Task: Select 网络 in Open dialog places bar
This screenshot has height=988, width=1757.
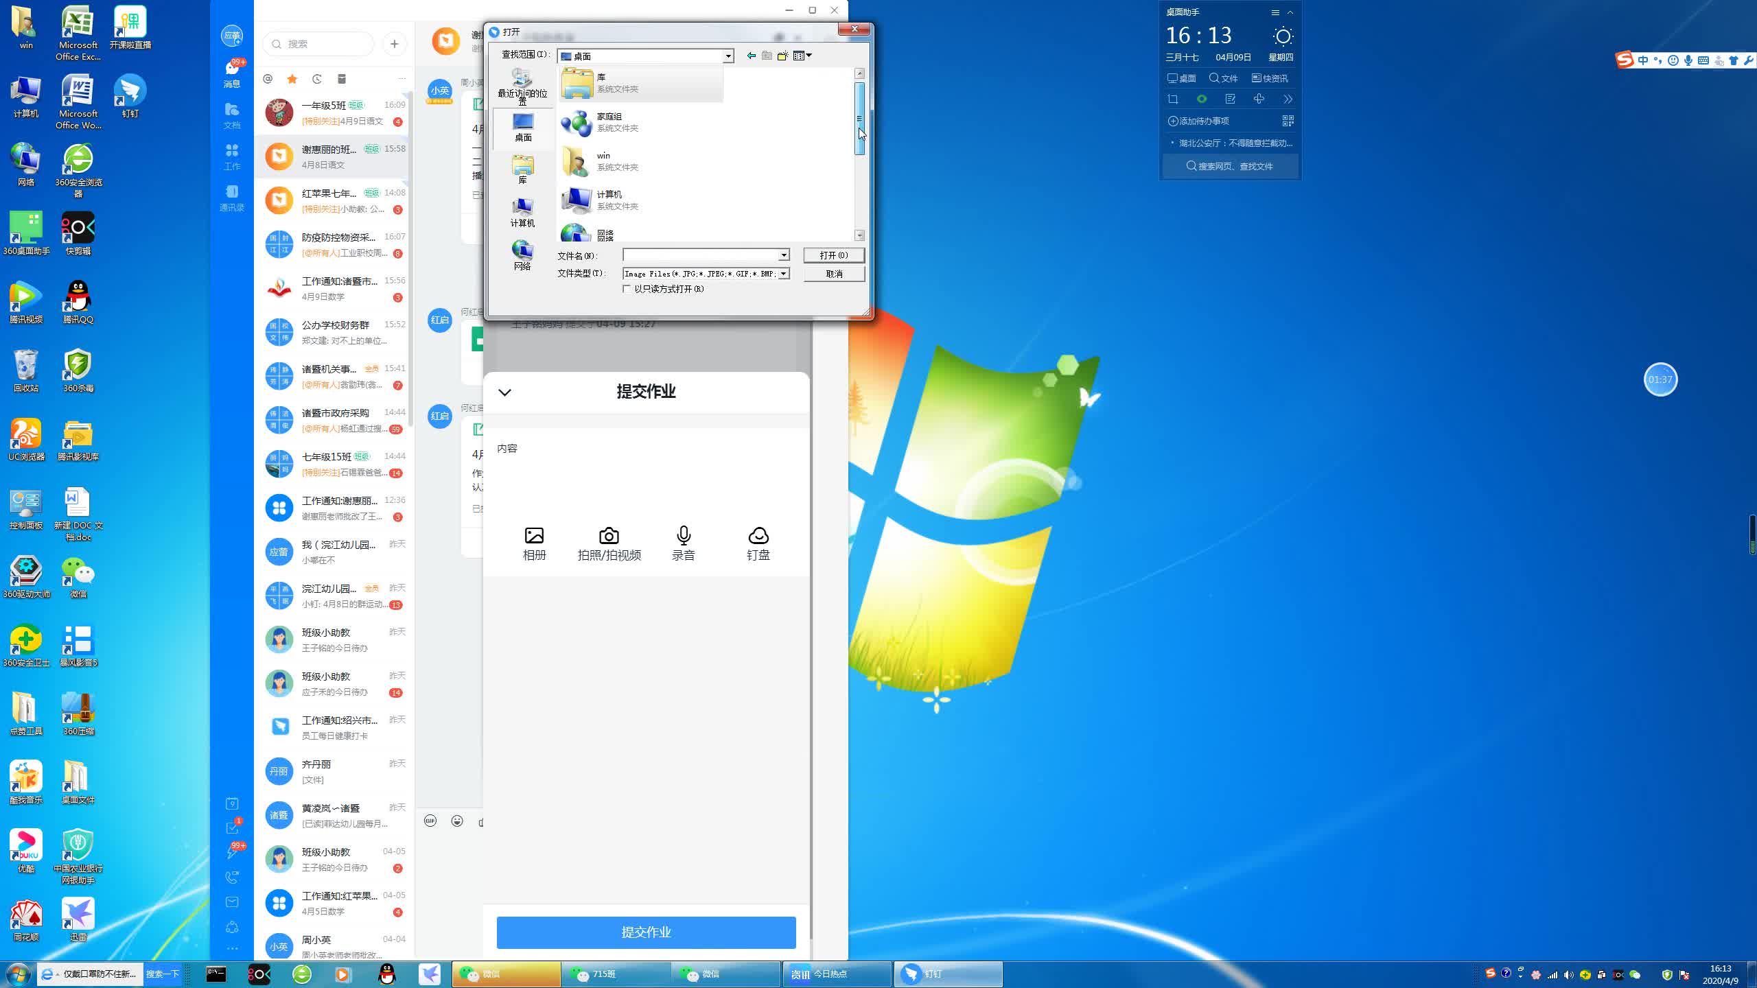Action: coord(522,255)
